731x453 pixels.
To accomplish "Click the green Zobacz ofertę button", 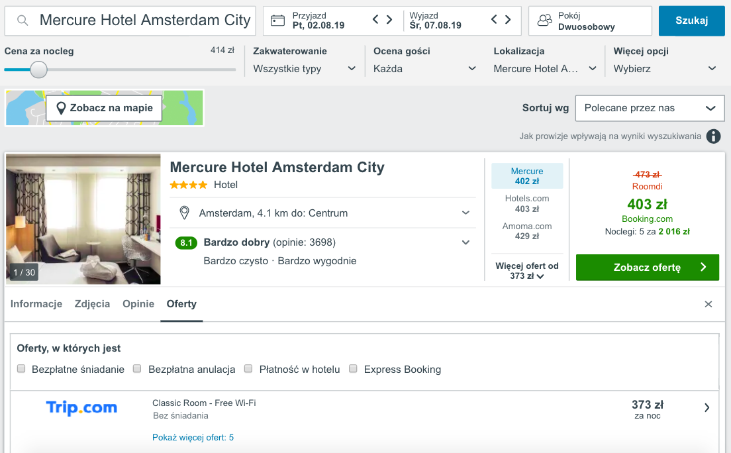I will 647,268.
